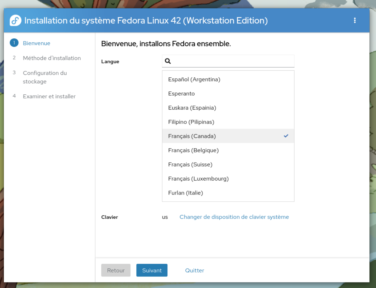Select Français (Luxembourg) language
This screenshot has width=376, height=288.
(x=198, y=179)
